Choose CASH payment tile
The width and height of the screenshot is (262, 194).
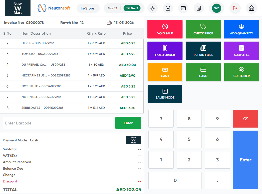(165, 72)
